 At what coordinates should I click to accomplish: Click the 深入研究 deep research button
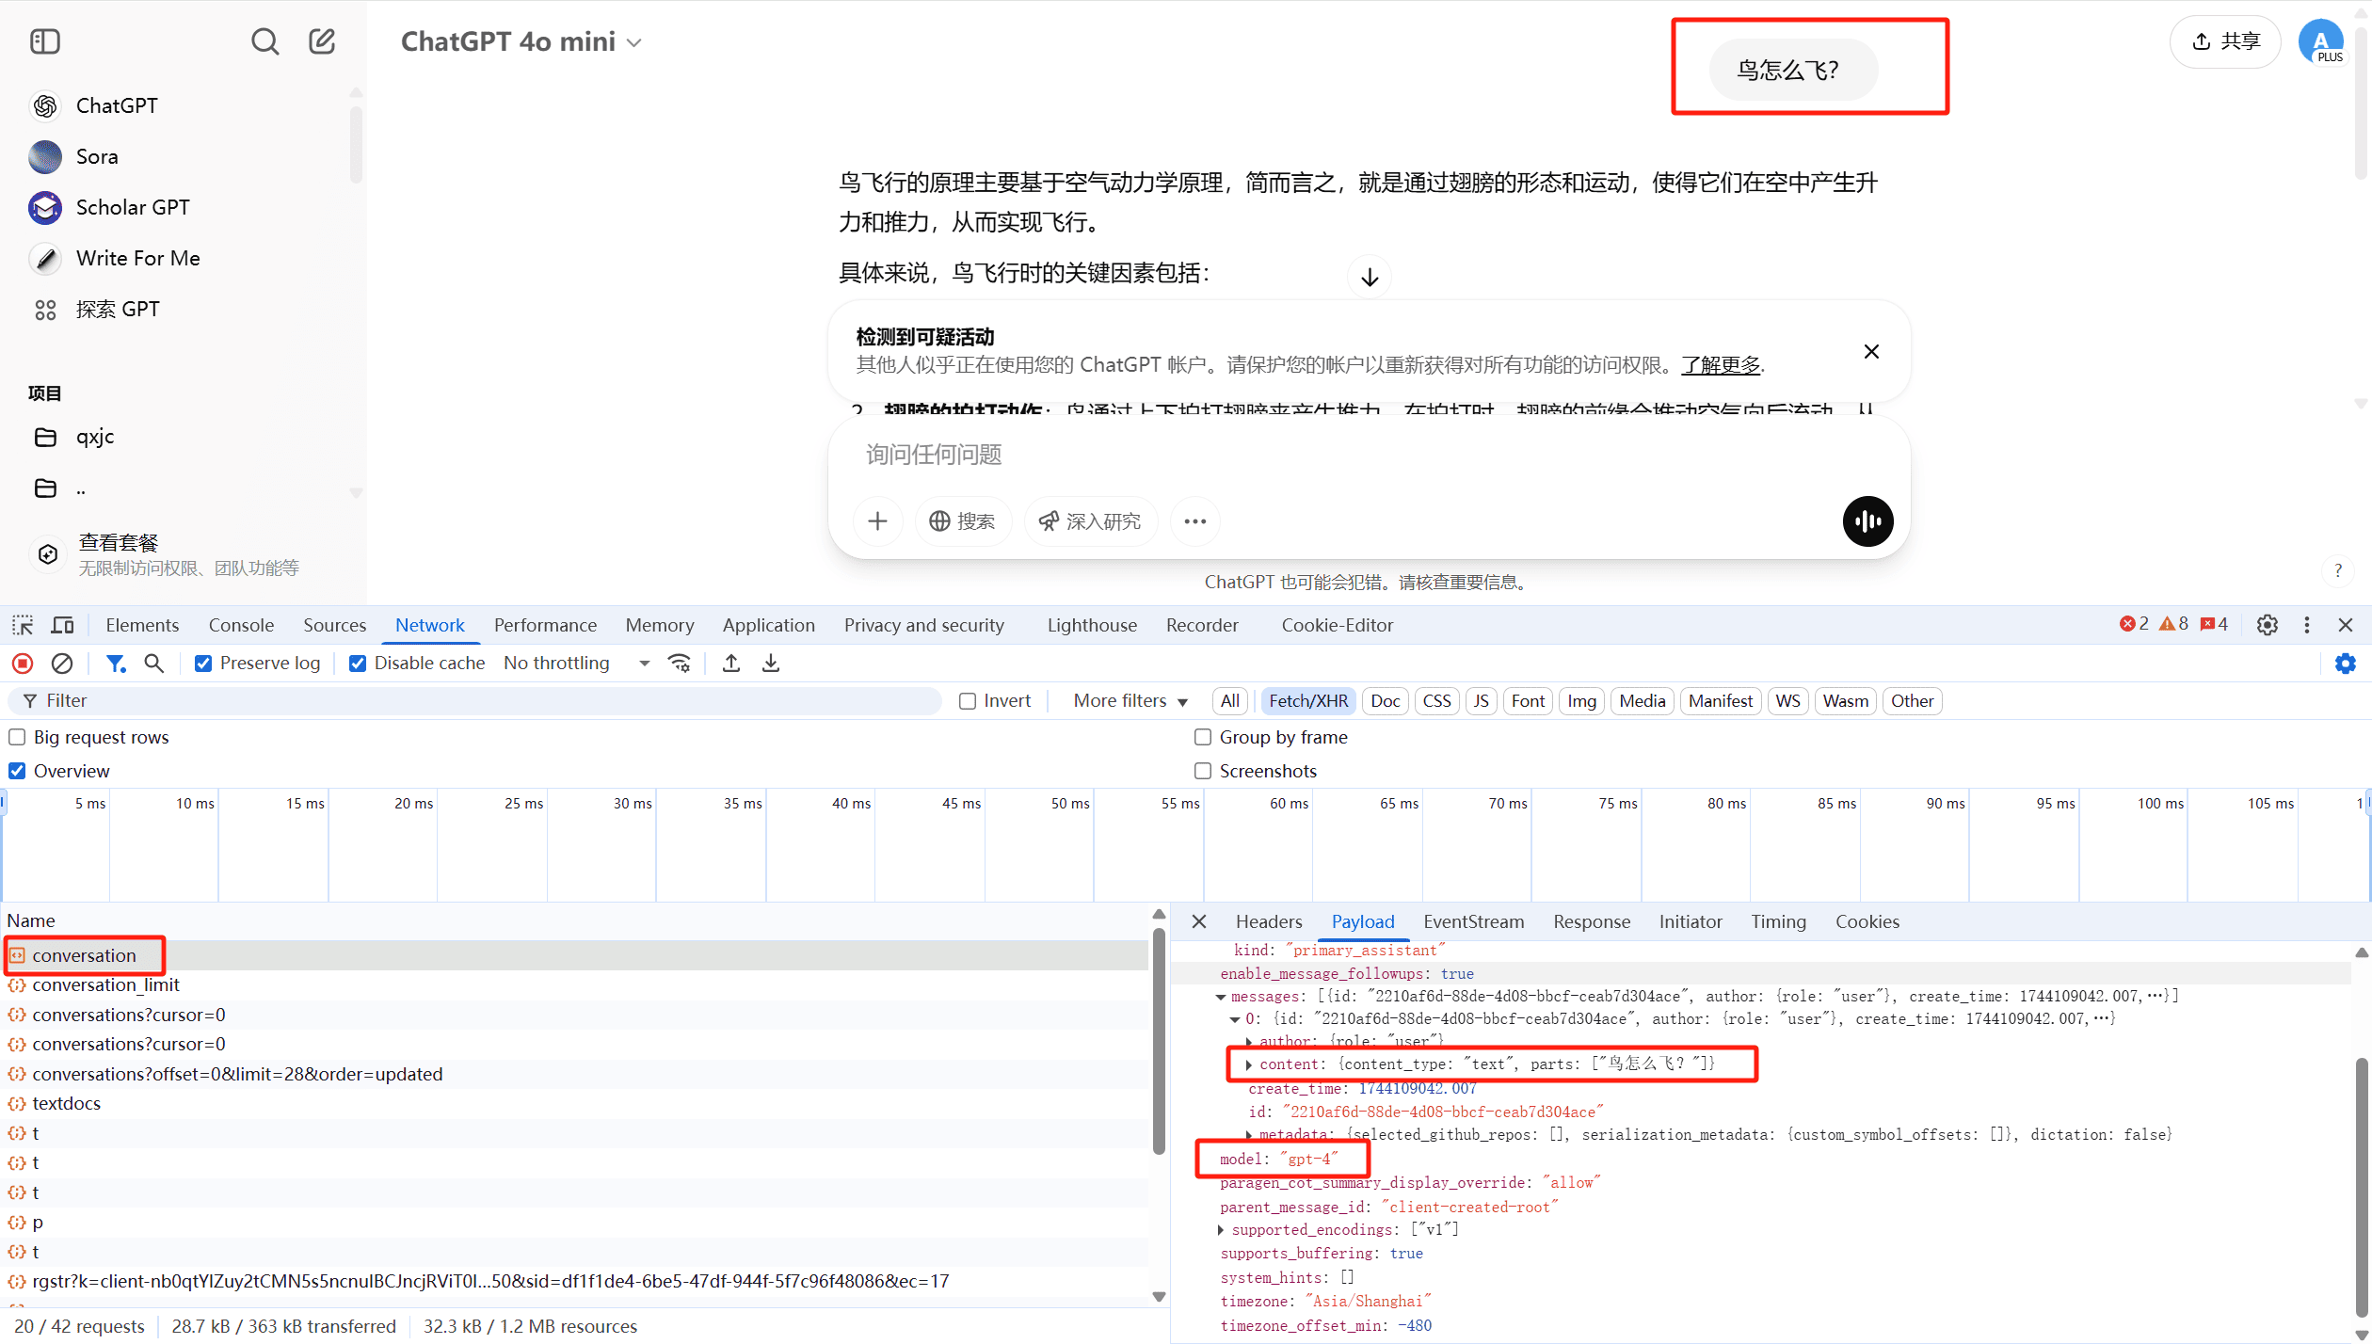click(1089, 521)
